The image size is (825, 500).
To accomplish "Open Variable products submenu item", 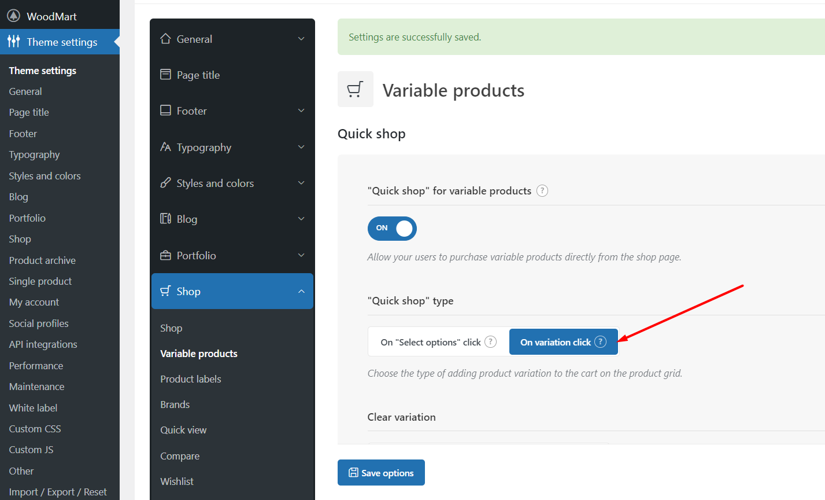I will tap(199, 354).
